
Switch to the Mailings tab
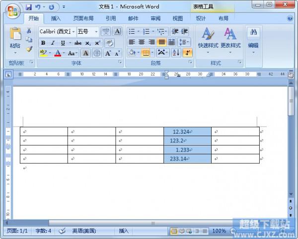coord(133,18)
